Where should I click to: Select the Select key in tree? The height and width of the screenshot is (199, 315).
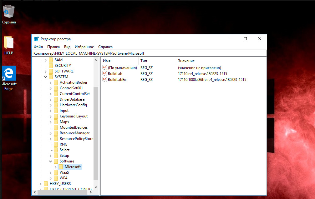[64, 150]
